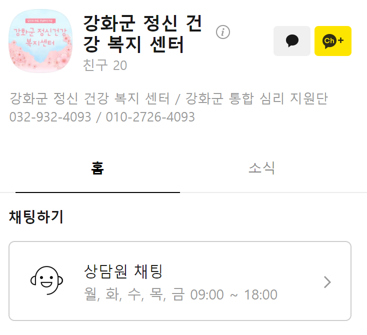
Task: Click the 월, 화, 수, 목, 금 09:00 ~ 18:00 hours text
Action: tap(180, 294)
